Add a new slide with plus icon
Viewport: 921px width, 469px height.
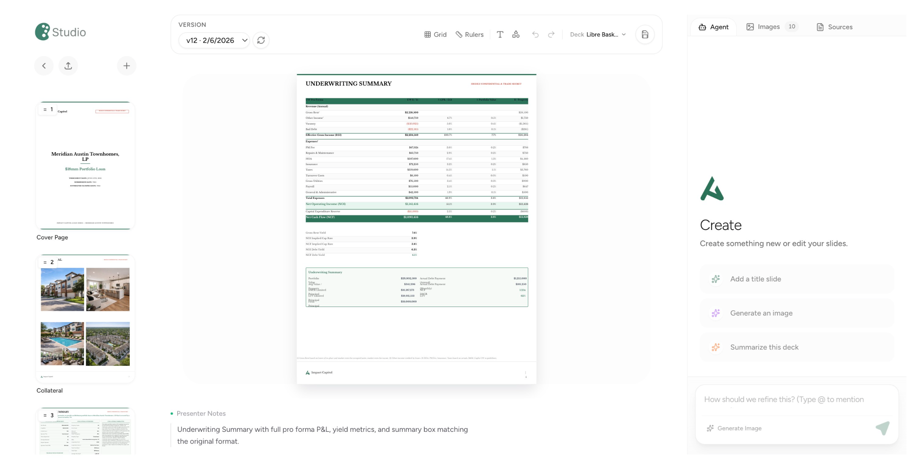click(126, 66)
